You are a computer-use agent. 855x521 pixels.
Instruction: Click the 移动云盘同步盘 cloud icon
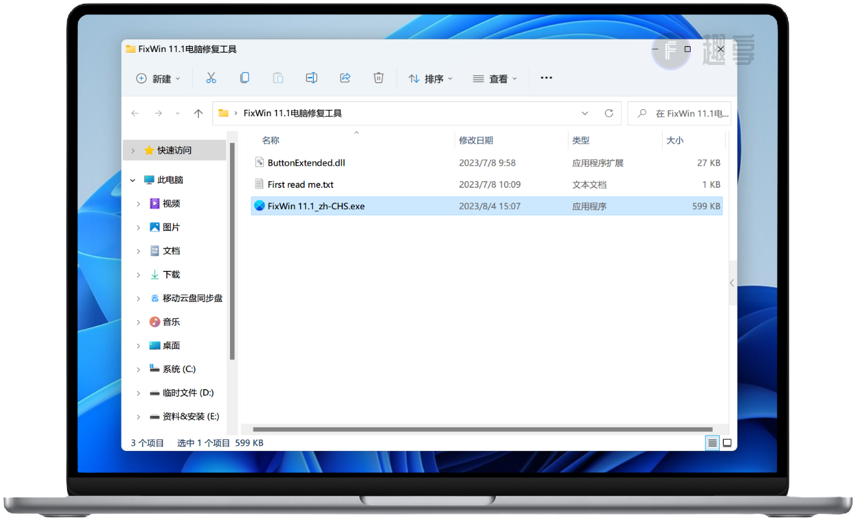pos(155,298)
